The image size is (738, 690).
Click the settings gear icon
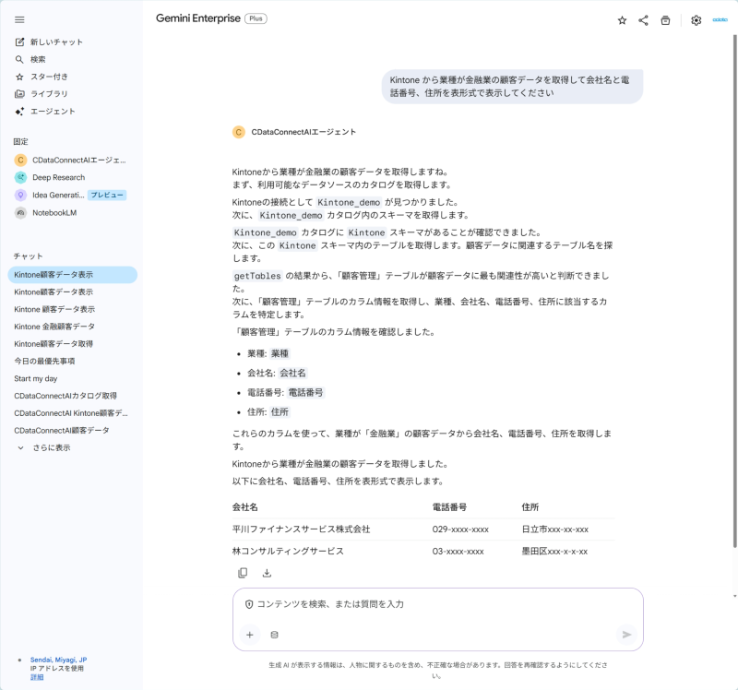coord(696,20)
